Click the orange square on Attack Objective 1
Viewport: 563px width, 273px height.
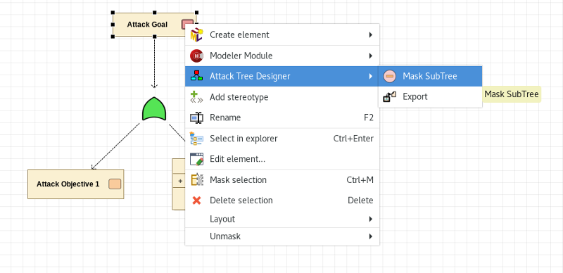(x=115, y=184)
